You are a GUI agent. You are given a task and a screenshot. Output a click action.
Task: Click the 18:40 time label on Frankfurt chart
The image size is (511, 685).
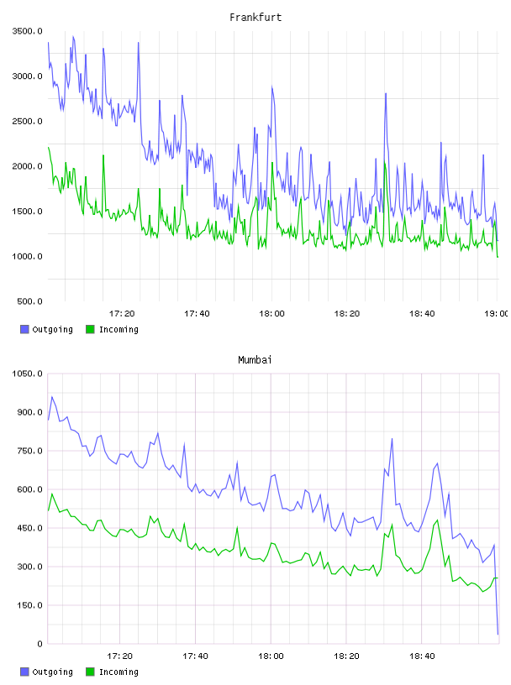tap(422, 313)
